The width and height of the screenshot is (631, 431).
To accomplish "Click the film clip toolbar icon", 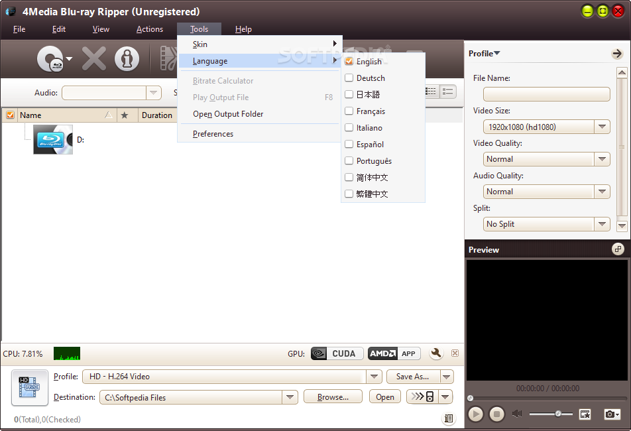I will point(168,59).
